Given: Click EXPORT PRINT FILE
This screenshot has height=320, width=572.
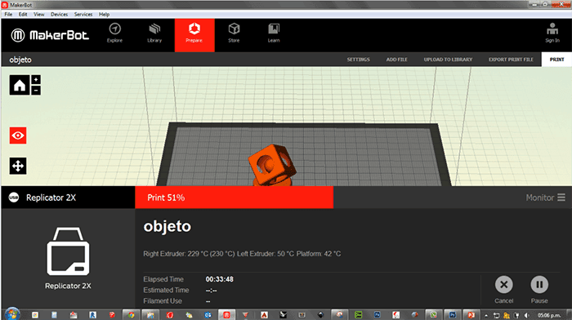Looking at the screenshot, I should (x=511, y=60).
